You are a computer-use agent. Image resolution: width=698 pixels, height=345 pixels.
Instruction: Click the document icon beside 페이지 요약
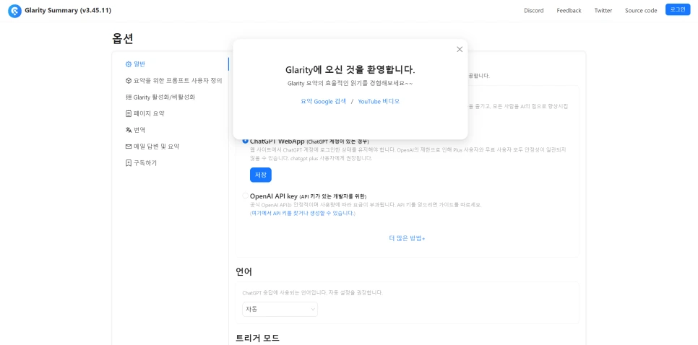click(129, 113)
